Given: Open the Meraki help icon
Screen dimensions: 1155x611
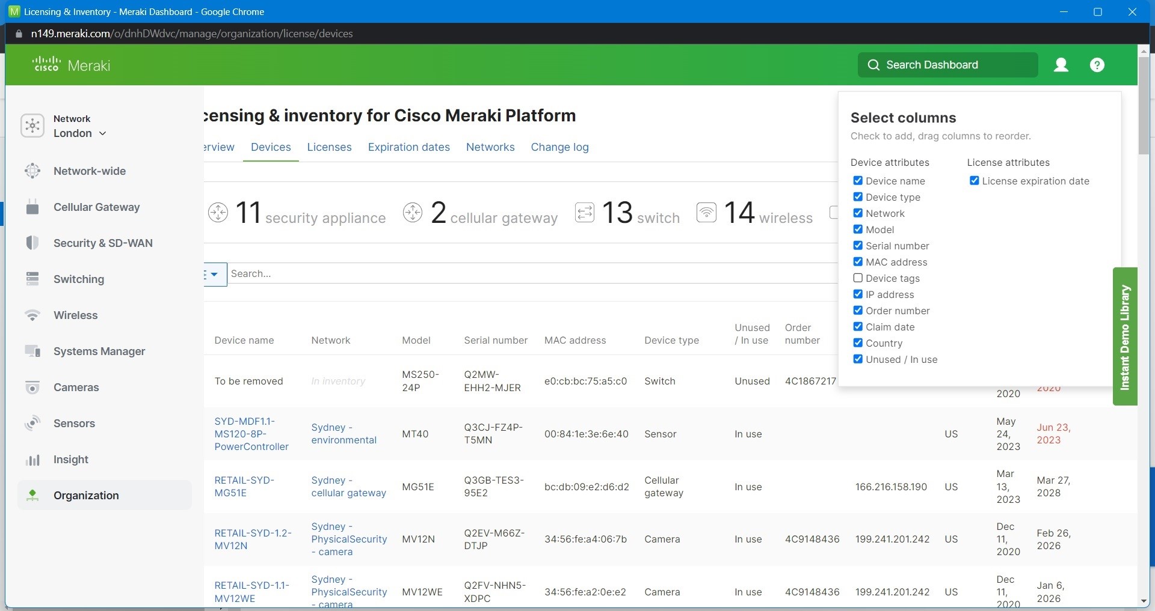Looking at the screenshot, I should point(1097,65).
